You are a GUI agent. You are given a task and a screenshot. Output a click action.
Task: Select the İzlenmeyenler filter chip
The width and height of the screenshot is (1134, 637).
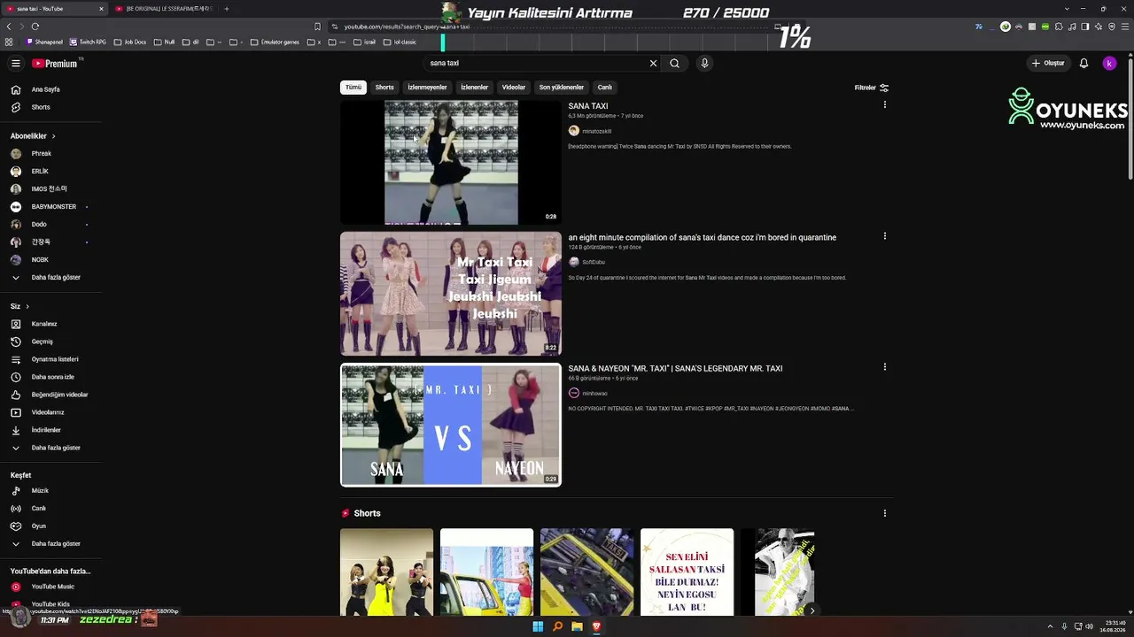click(427, 88)
